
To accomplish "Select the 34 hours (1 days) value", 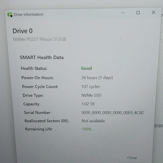I will tap(97, 78).
